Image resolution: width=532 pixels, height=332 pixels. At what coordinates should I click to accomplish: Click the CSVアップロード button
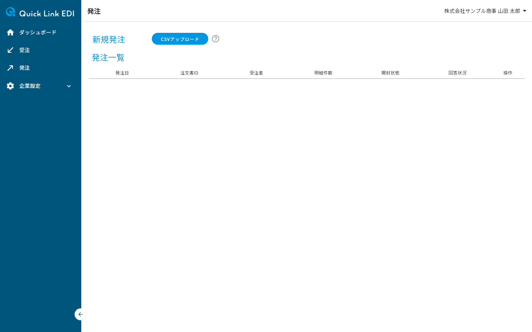(180, 39)
